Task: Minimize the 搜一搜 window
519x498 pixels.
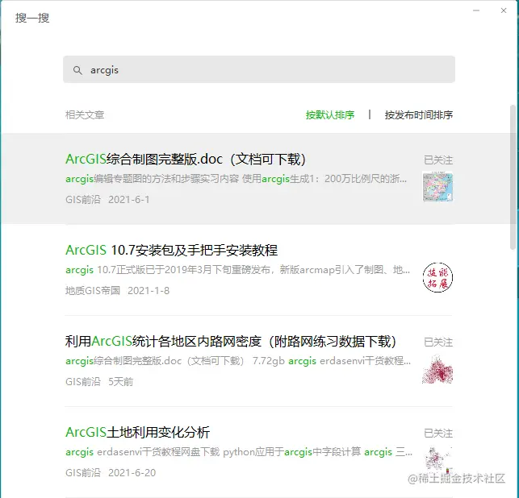Action: pos(476,10)
